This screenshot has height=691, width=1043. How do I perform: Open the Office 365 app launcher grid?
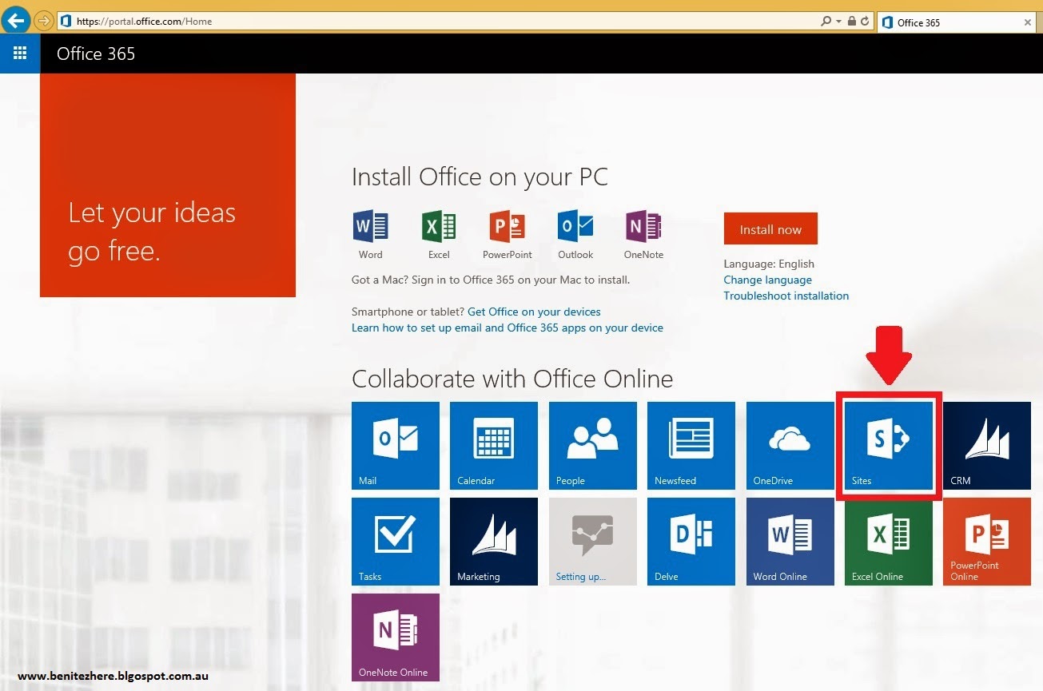[20, 53]
